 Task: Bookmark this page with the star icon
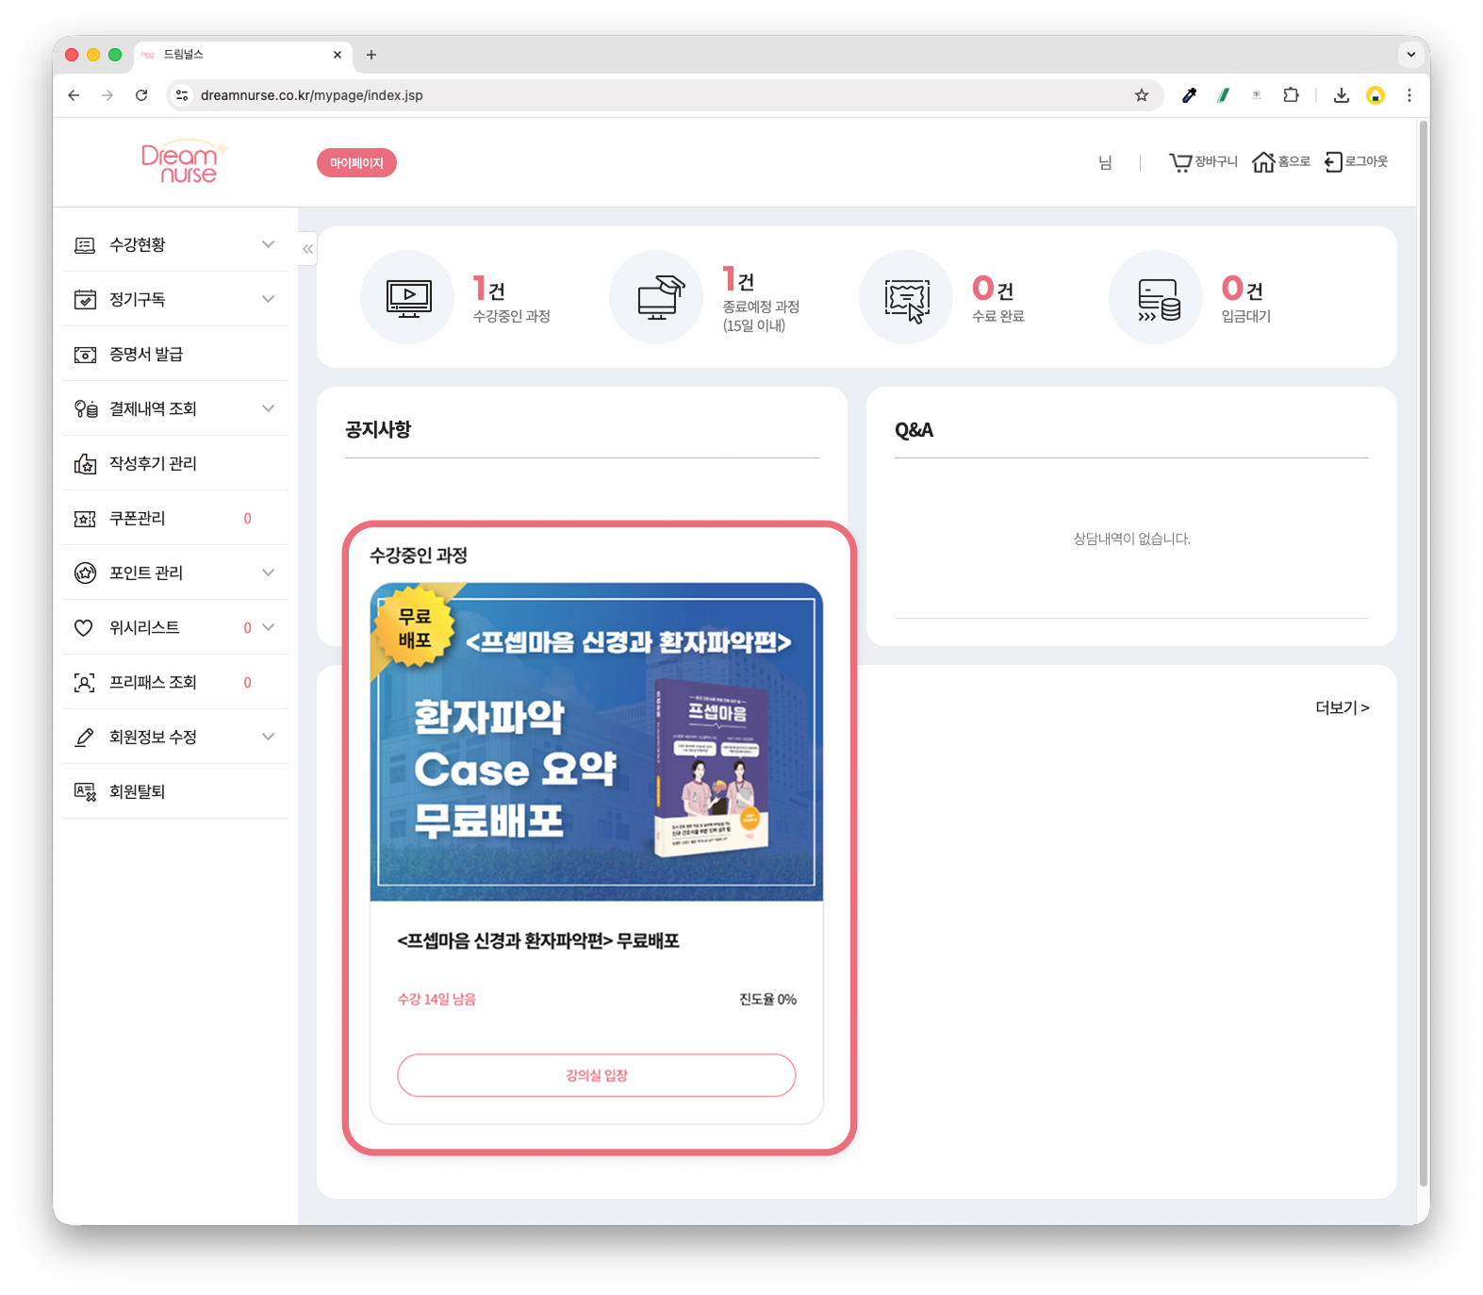(x=1142, y=95)
